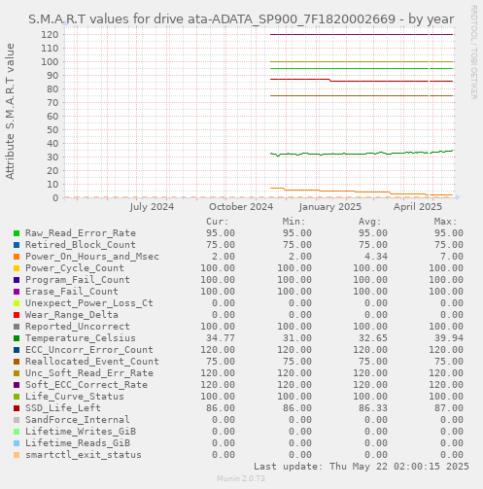Click the Lifetime_Writes_GiB light green swatch
The width and height of the screenshot is (483, 489).
point(17,432)
